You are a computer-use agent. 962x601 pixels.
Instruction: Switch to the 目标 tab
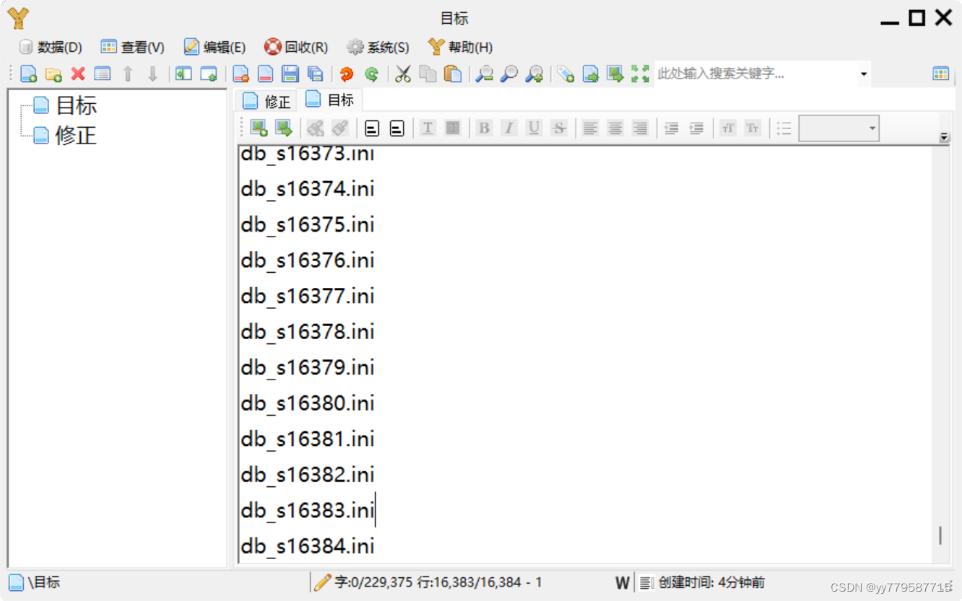[x=330, y=100]
